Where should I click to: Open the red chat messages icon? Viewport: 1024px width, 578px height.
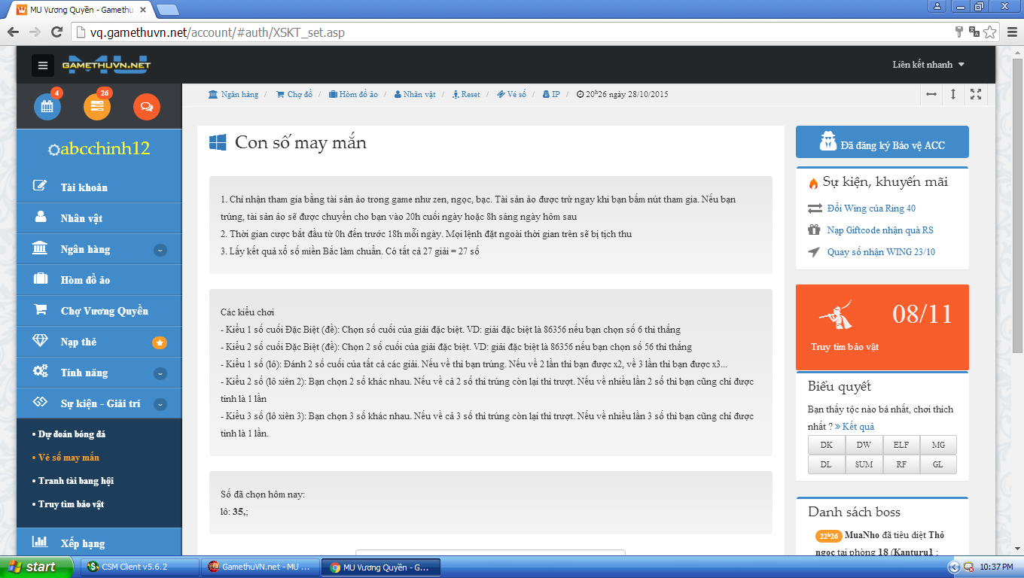click(147, 107)
